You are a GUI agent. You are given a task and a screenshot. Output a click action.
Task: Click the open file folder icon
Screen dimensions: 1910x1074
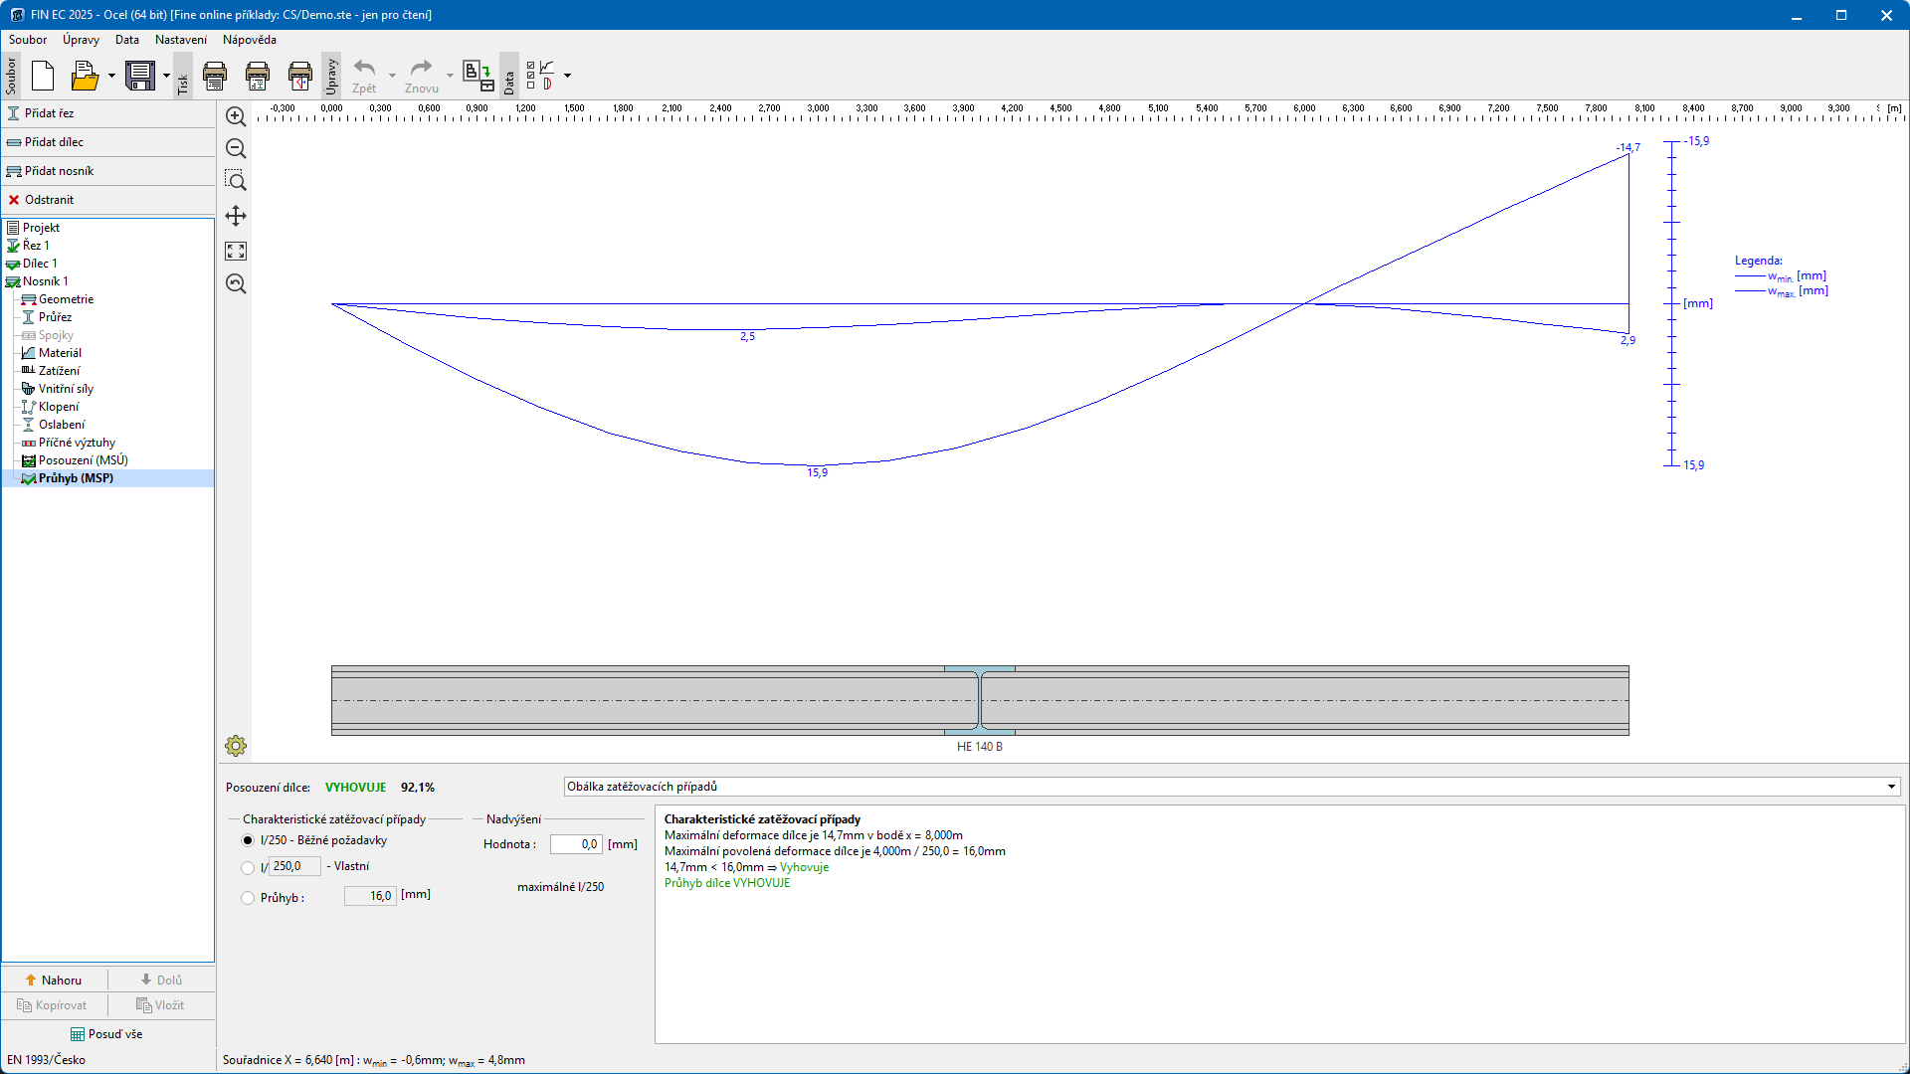(85, 76)
